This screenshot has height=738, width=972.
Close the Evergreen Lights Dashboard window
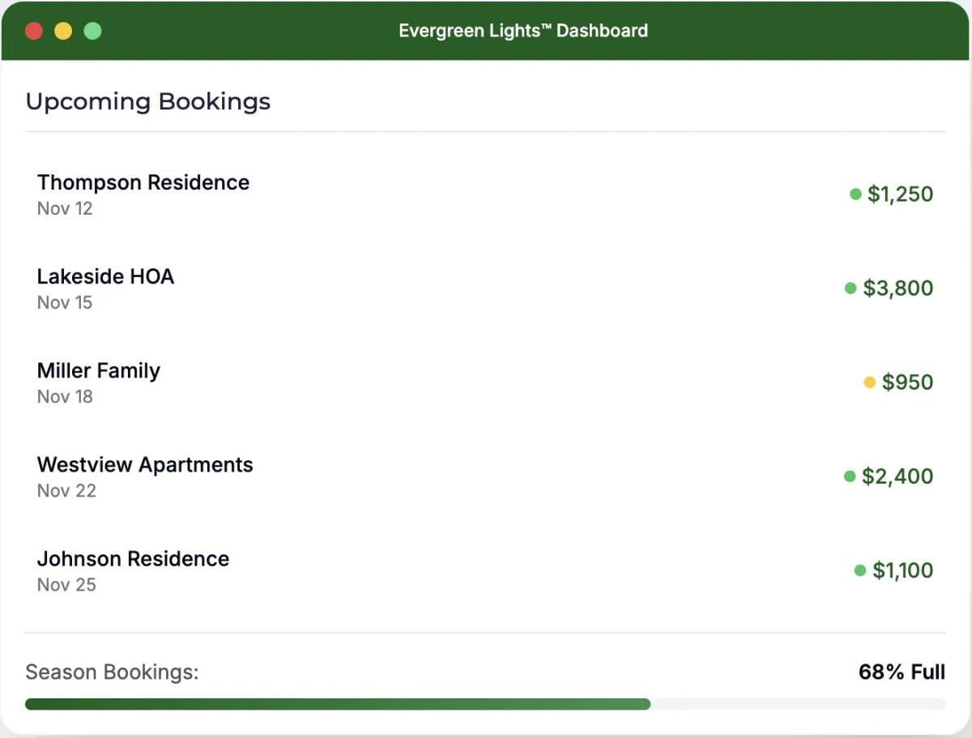click(34, 31)
